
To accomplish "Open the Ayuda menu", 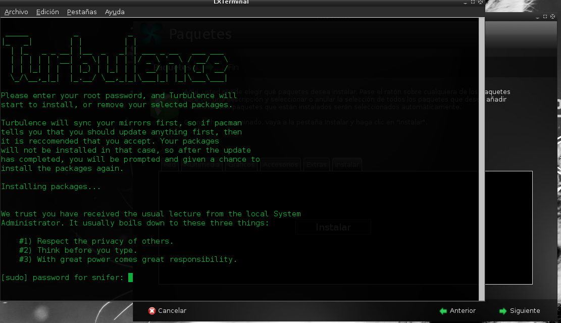I will click(115, 12).
